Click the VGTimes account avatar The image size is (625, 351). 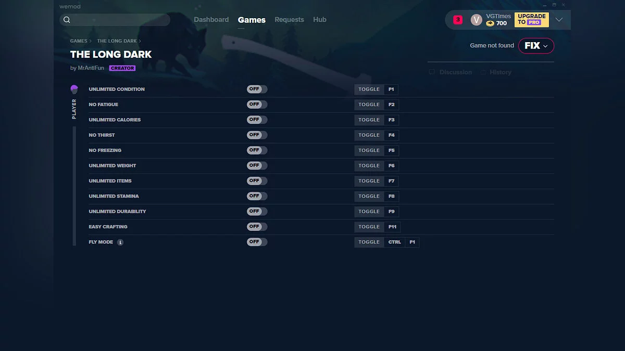coord(476,19)
